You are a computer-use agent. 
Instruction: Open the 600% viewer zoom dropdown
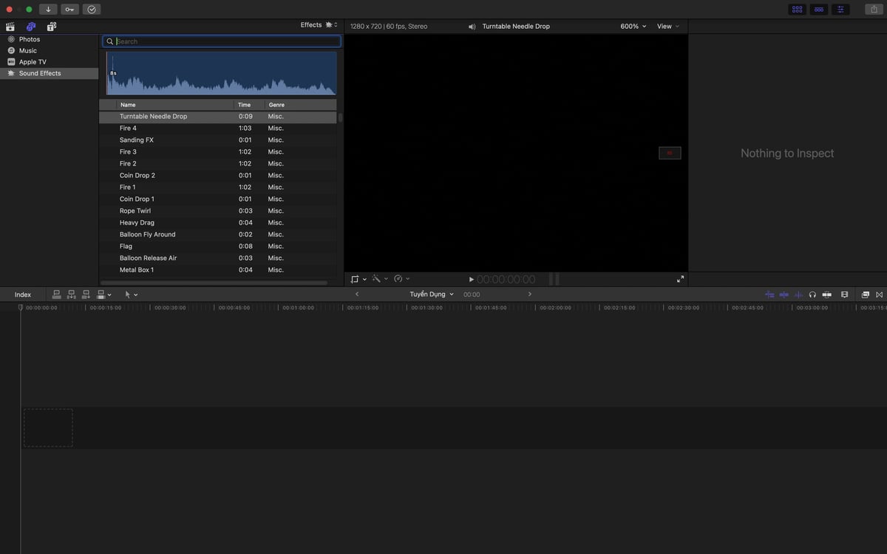coord(633,27)
